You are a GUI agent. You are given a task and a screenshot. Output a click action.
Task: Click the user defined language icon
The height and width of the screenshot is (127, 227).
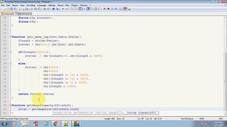point(92,9)
